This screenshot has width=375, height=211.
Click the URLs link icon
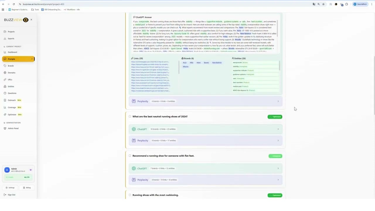point(5,79)
